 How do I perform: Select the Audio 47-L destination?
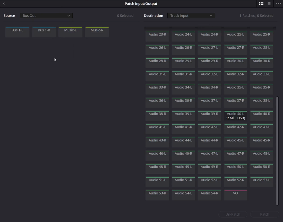click(209, 155)
